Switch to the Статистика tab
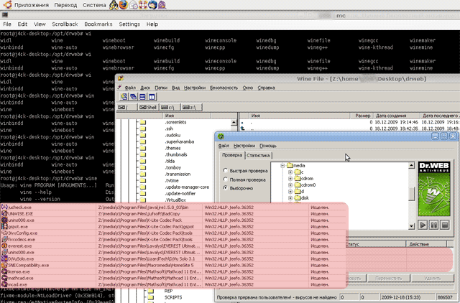The height and width of the screenshot is (303, 460). (x=257, y=154)
